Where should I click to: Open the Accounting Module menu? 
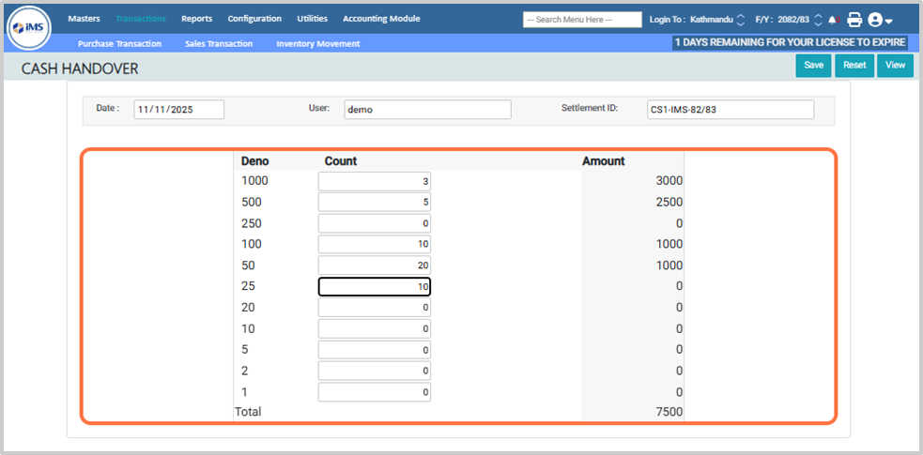(x=381, y=19)
